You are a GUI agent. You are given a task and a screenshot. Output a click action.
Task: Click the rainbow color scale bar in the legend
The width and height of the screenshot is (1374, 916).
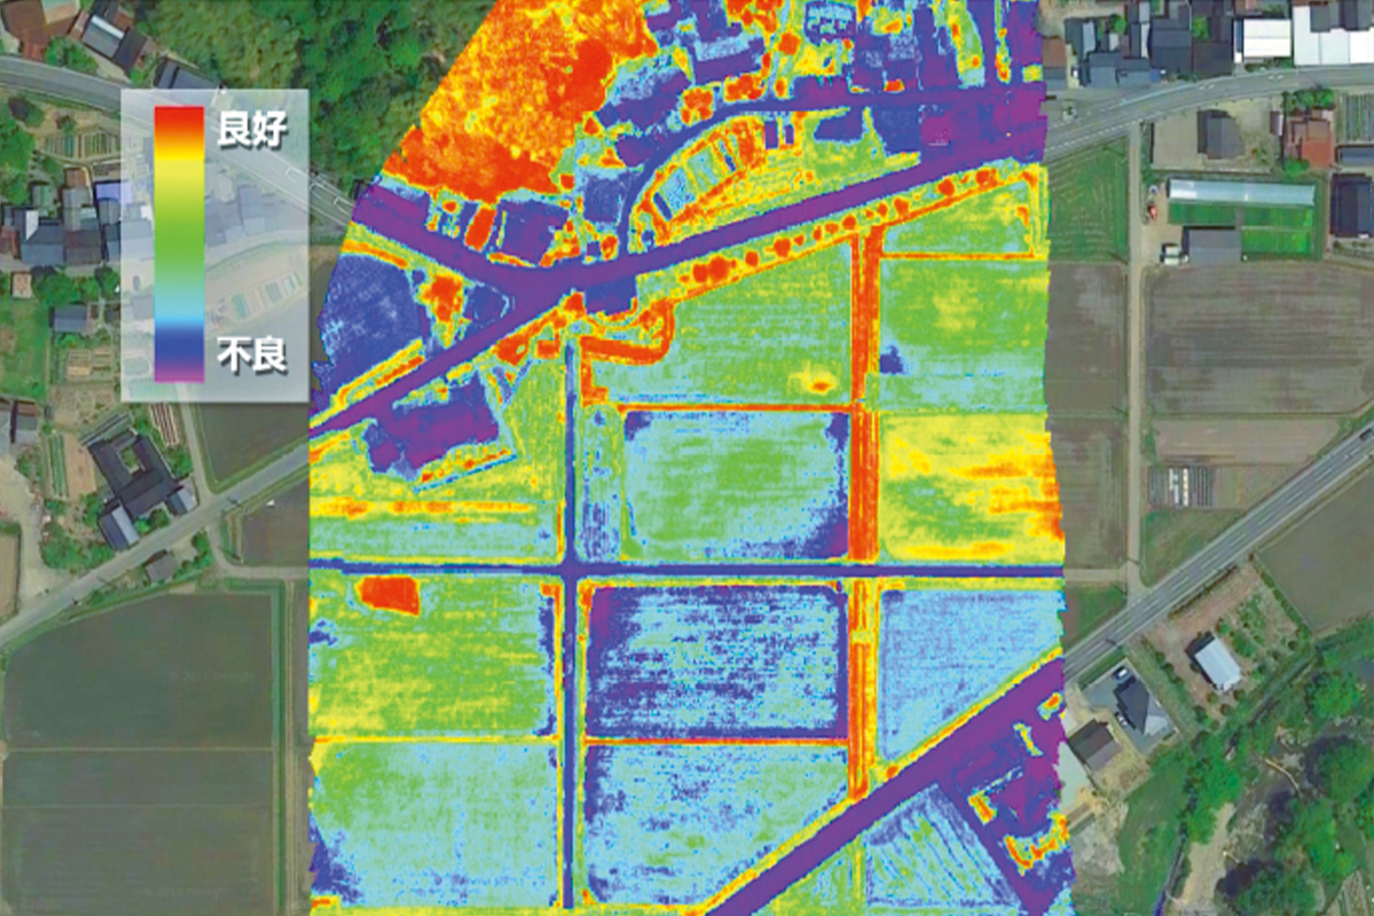tap(179, 244)
